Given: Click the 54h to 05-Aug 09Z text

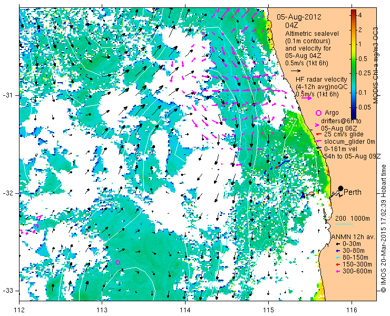Looking at the screenshot, I should point(353,156).
